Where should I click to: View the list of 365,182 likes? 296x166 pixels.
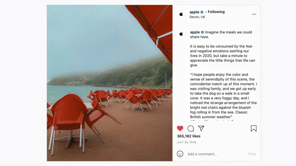188,136
